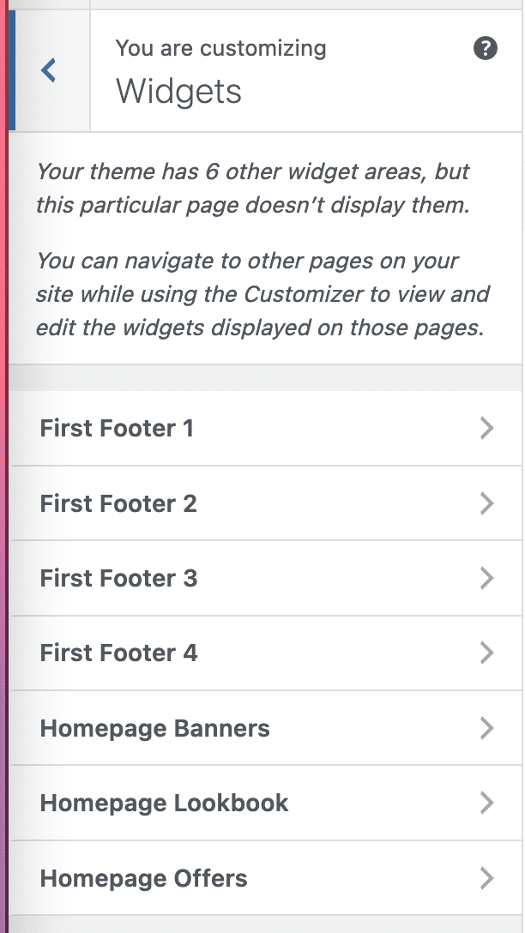Choose the First Footer 4 label

click(x=118, y=653)
